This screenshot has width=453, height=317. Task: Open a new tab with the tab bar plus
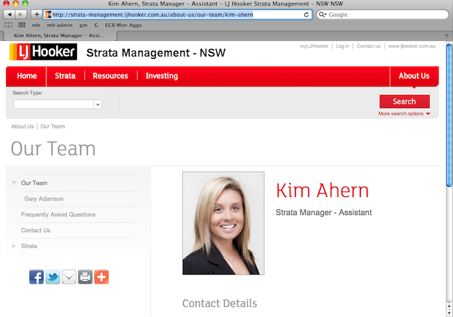point(446,35)
